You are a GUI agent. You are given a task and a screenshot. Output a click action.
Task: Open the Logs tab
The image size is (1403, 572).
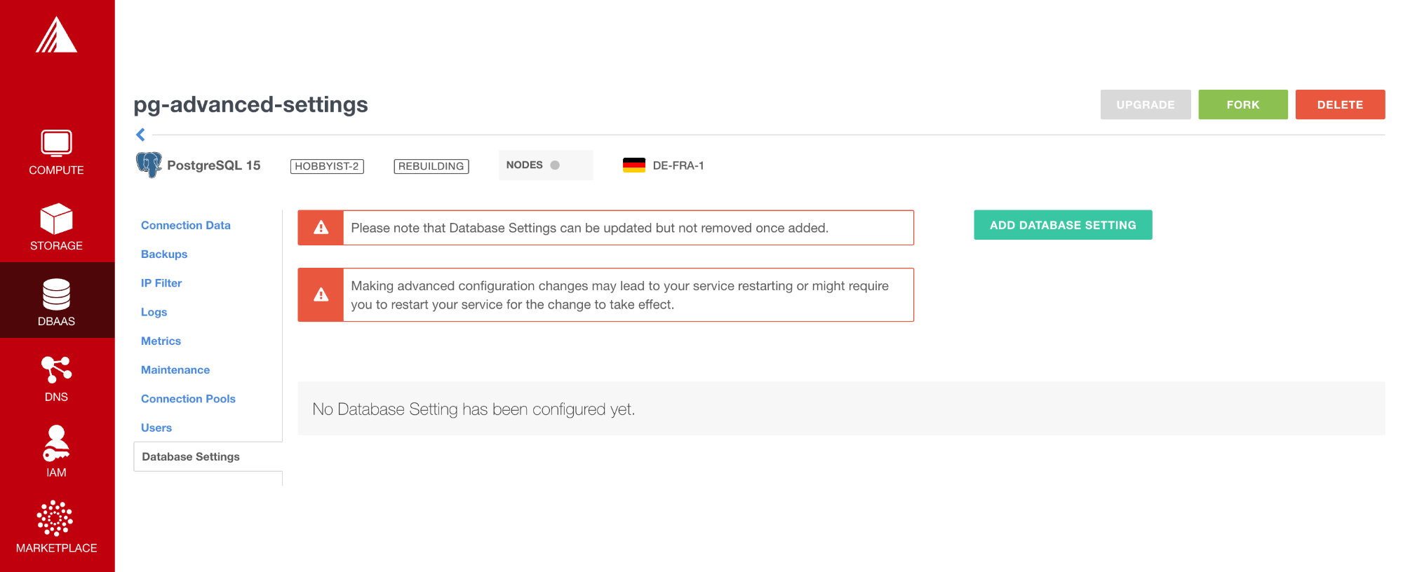(154, 312)
